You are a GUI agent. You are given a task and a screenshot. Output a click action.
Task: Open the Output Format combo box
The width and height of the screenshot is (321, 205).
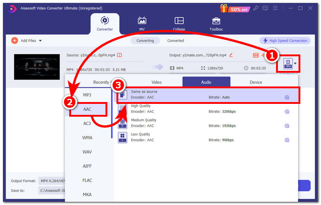pyautogui.click(x=51, y=181)
